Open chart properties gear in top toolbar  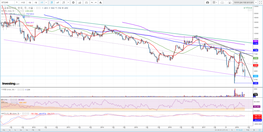coord(73,3)
